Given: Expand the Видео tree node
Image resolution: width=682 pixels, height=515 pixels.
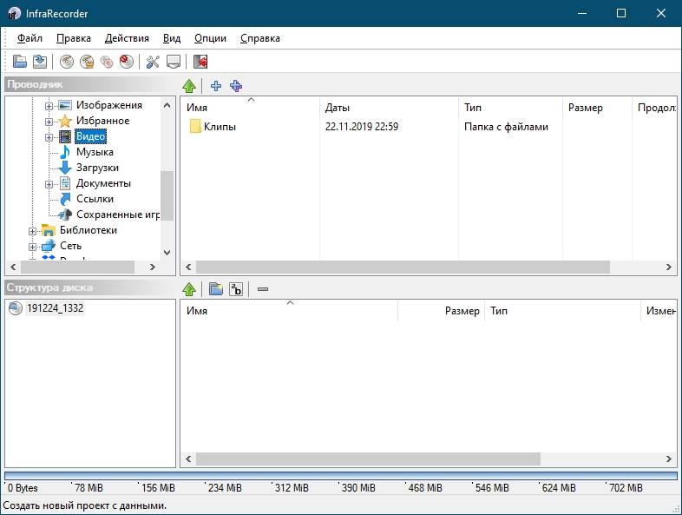Looking at the screenshot, I should [x=49, y=137].
